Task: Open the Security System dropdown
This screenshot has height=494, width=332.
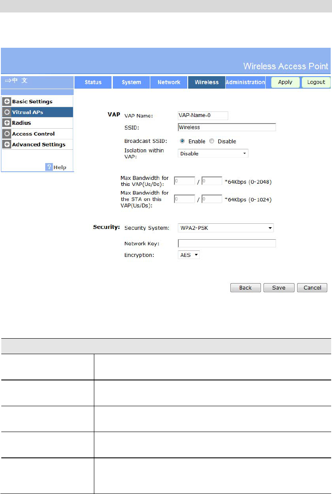Action: (x=226, y=228)
